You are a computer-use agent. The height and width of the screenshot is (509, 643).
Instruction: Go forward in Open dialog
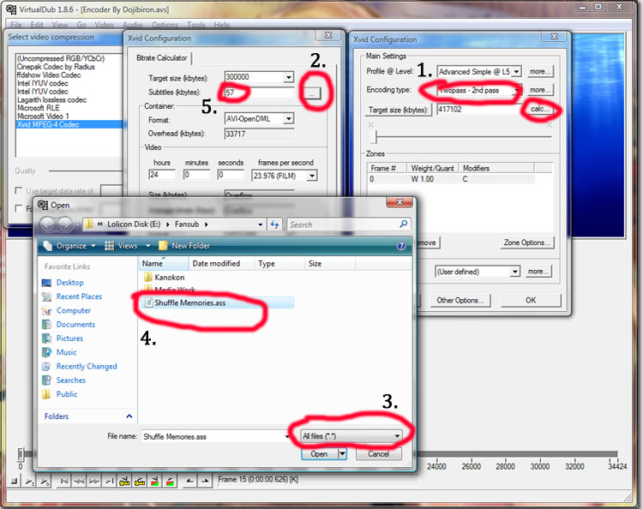click(64, 225)
